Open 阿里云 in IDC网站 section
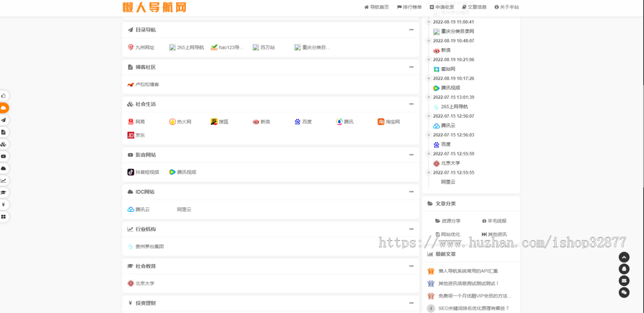The width and height of the screenshot is (644, 313). point(184,209)
